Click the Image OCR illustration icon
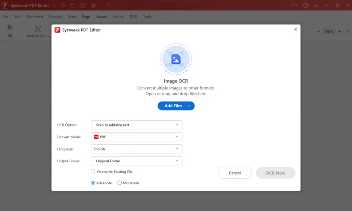The height and width of the screenshot is (211, 352). click(176, 59)
